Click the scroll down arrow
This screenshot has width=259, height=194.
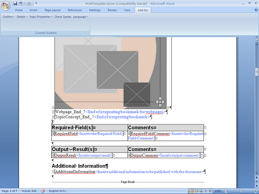[257, 173]
